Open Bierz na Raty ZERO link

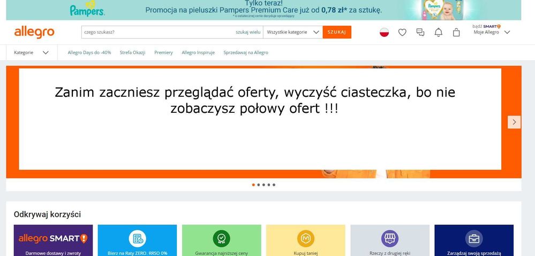(x=138, y=253)
